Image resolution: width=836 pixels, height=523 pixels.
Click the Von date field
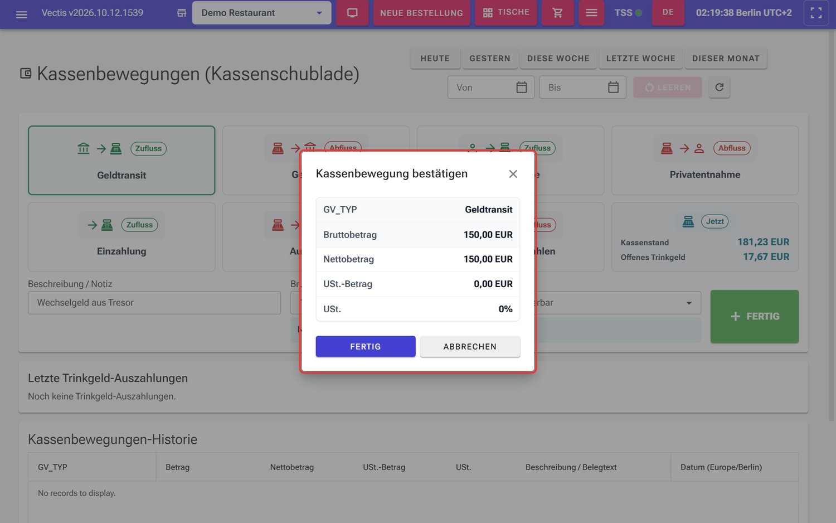coord(491,88)
